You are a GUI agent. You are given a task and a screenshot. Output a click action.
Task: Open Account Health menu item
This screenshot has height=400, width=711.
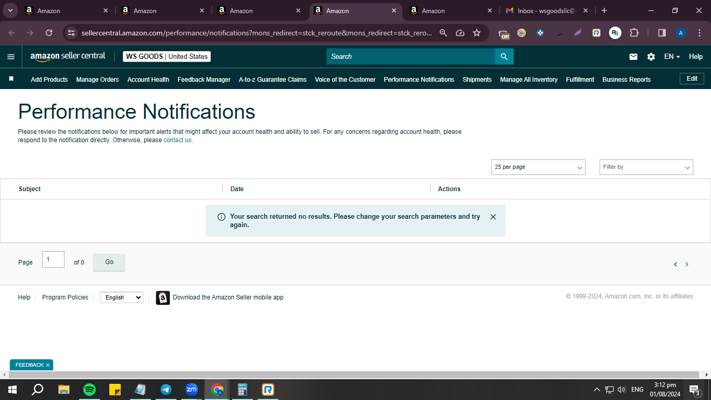coord(148,80)
